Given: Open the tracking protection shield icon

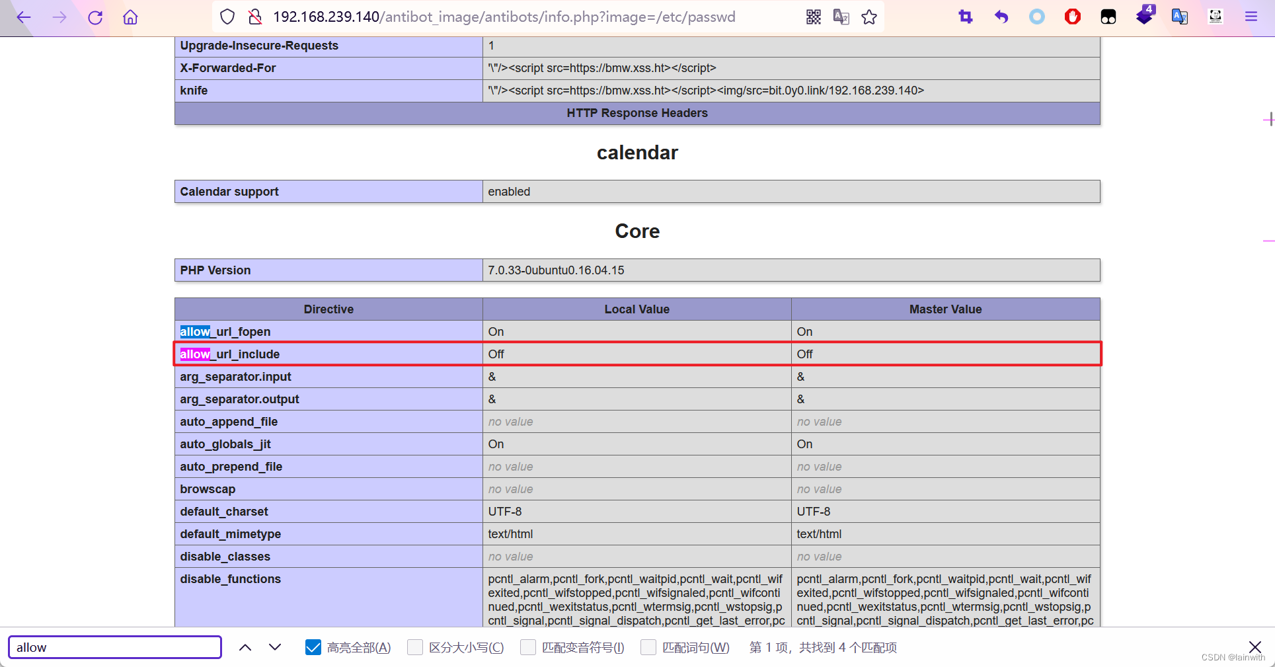Looking at the screenshot, I should [227, 17].
